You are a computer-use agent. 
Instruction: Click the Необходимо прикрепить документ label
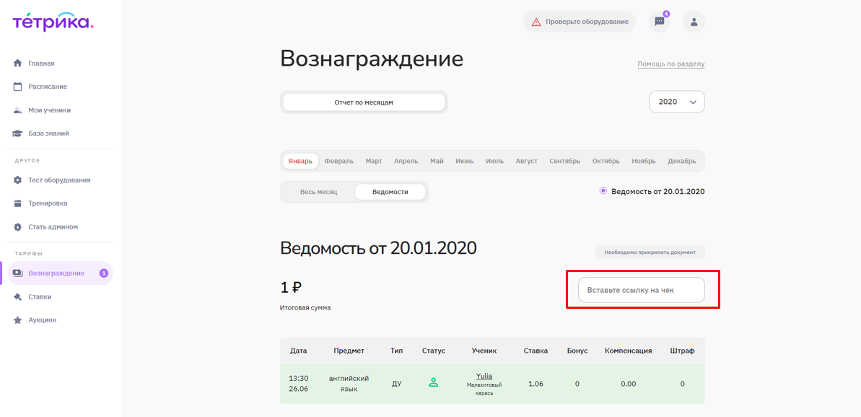[x=650, y=253]
